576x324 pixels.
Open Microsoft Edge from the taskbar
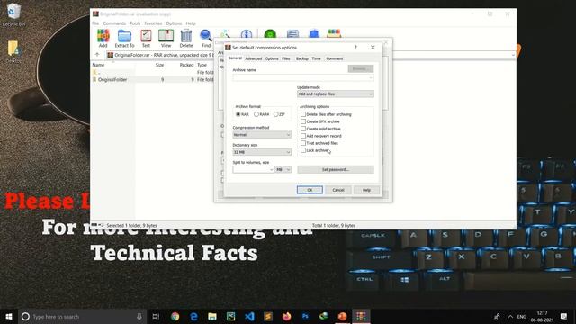(x=193, y=316)
